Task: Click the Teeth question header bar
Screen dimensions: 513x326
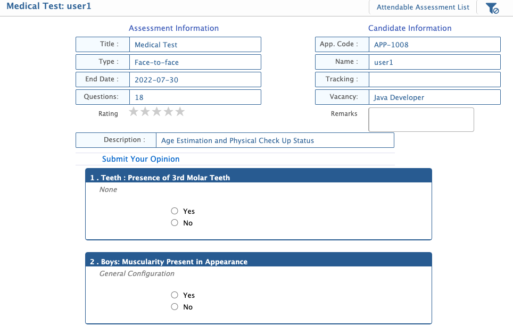Action: coord(258,178)
